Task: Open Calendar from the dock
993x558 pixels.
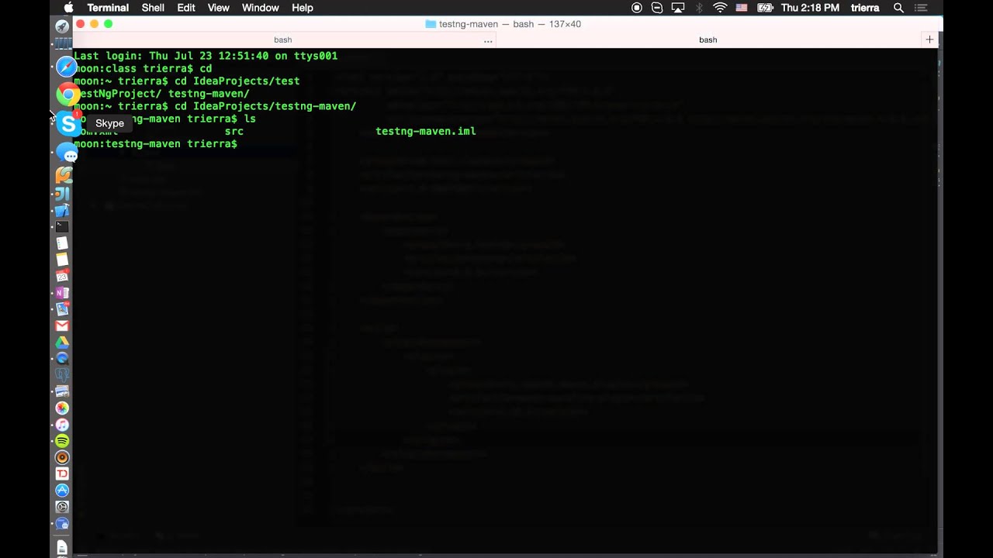Action: coord(62,276)
